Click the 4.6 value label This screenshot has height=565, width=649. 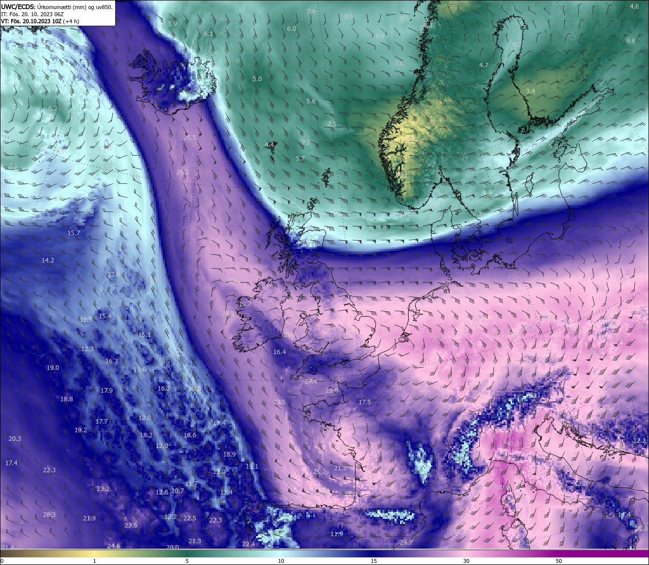pyautogui.click(x=634, y=6)
